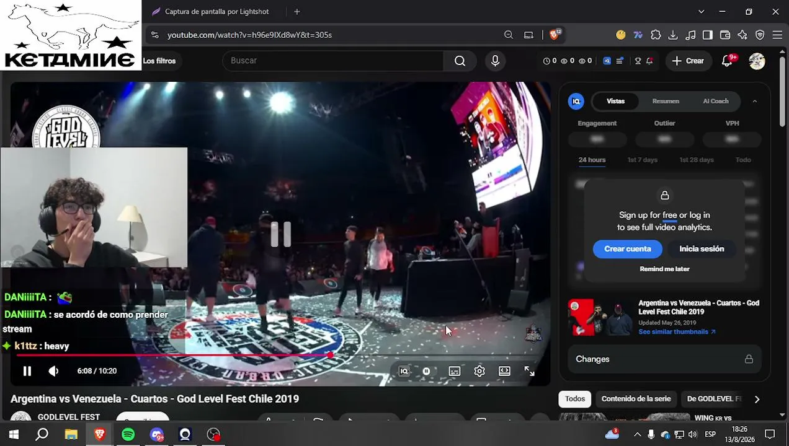The image size is (789, 446).
Task: Select the Todo period tab
Action: pos(743,160)
